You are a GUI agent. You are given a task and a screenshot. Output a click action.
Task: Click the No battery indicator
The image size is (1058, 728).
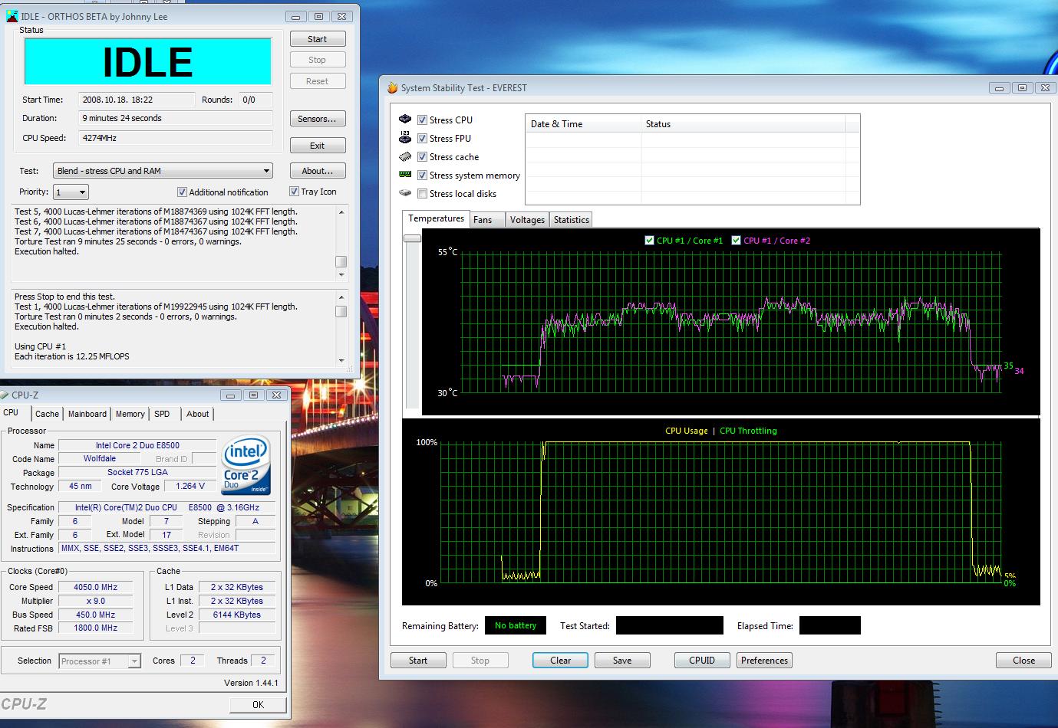(516, 626)
